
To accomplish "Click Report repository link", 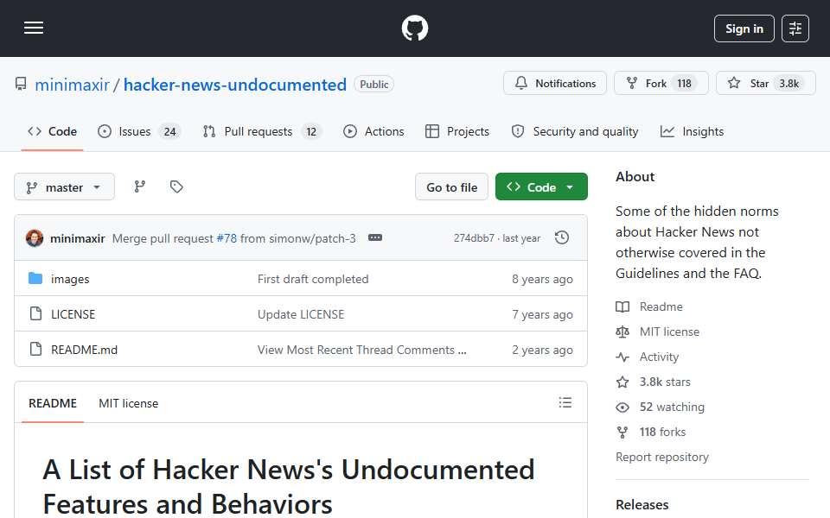I will [x=661, y=458].
